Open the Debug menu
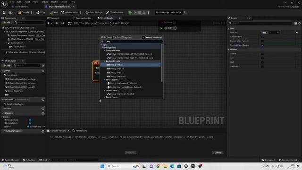The image size is (302, 170). pyautogui.click(x=44, y=2)
